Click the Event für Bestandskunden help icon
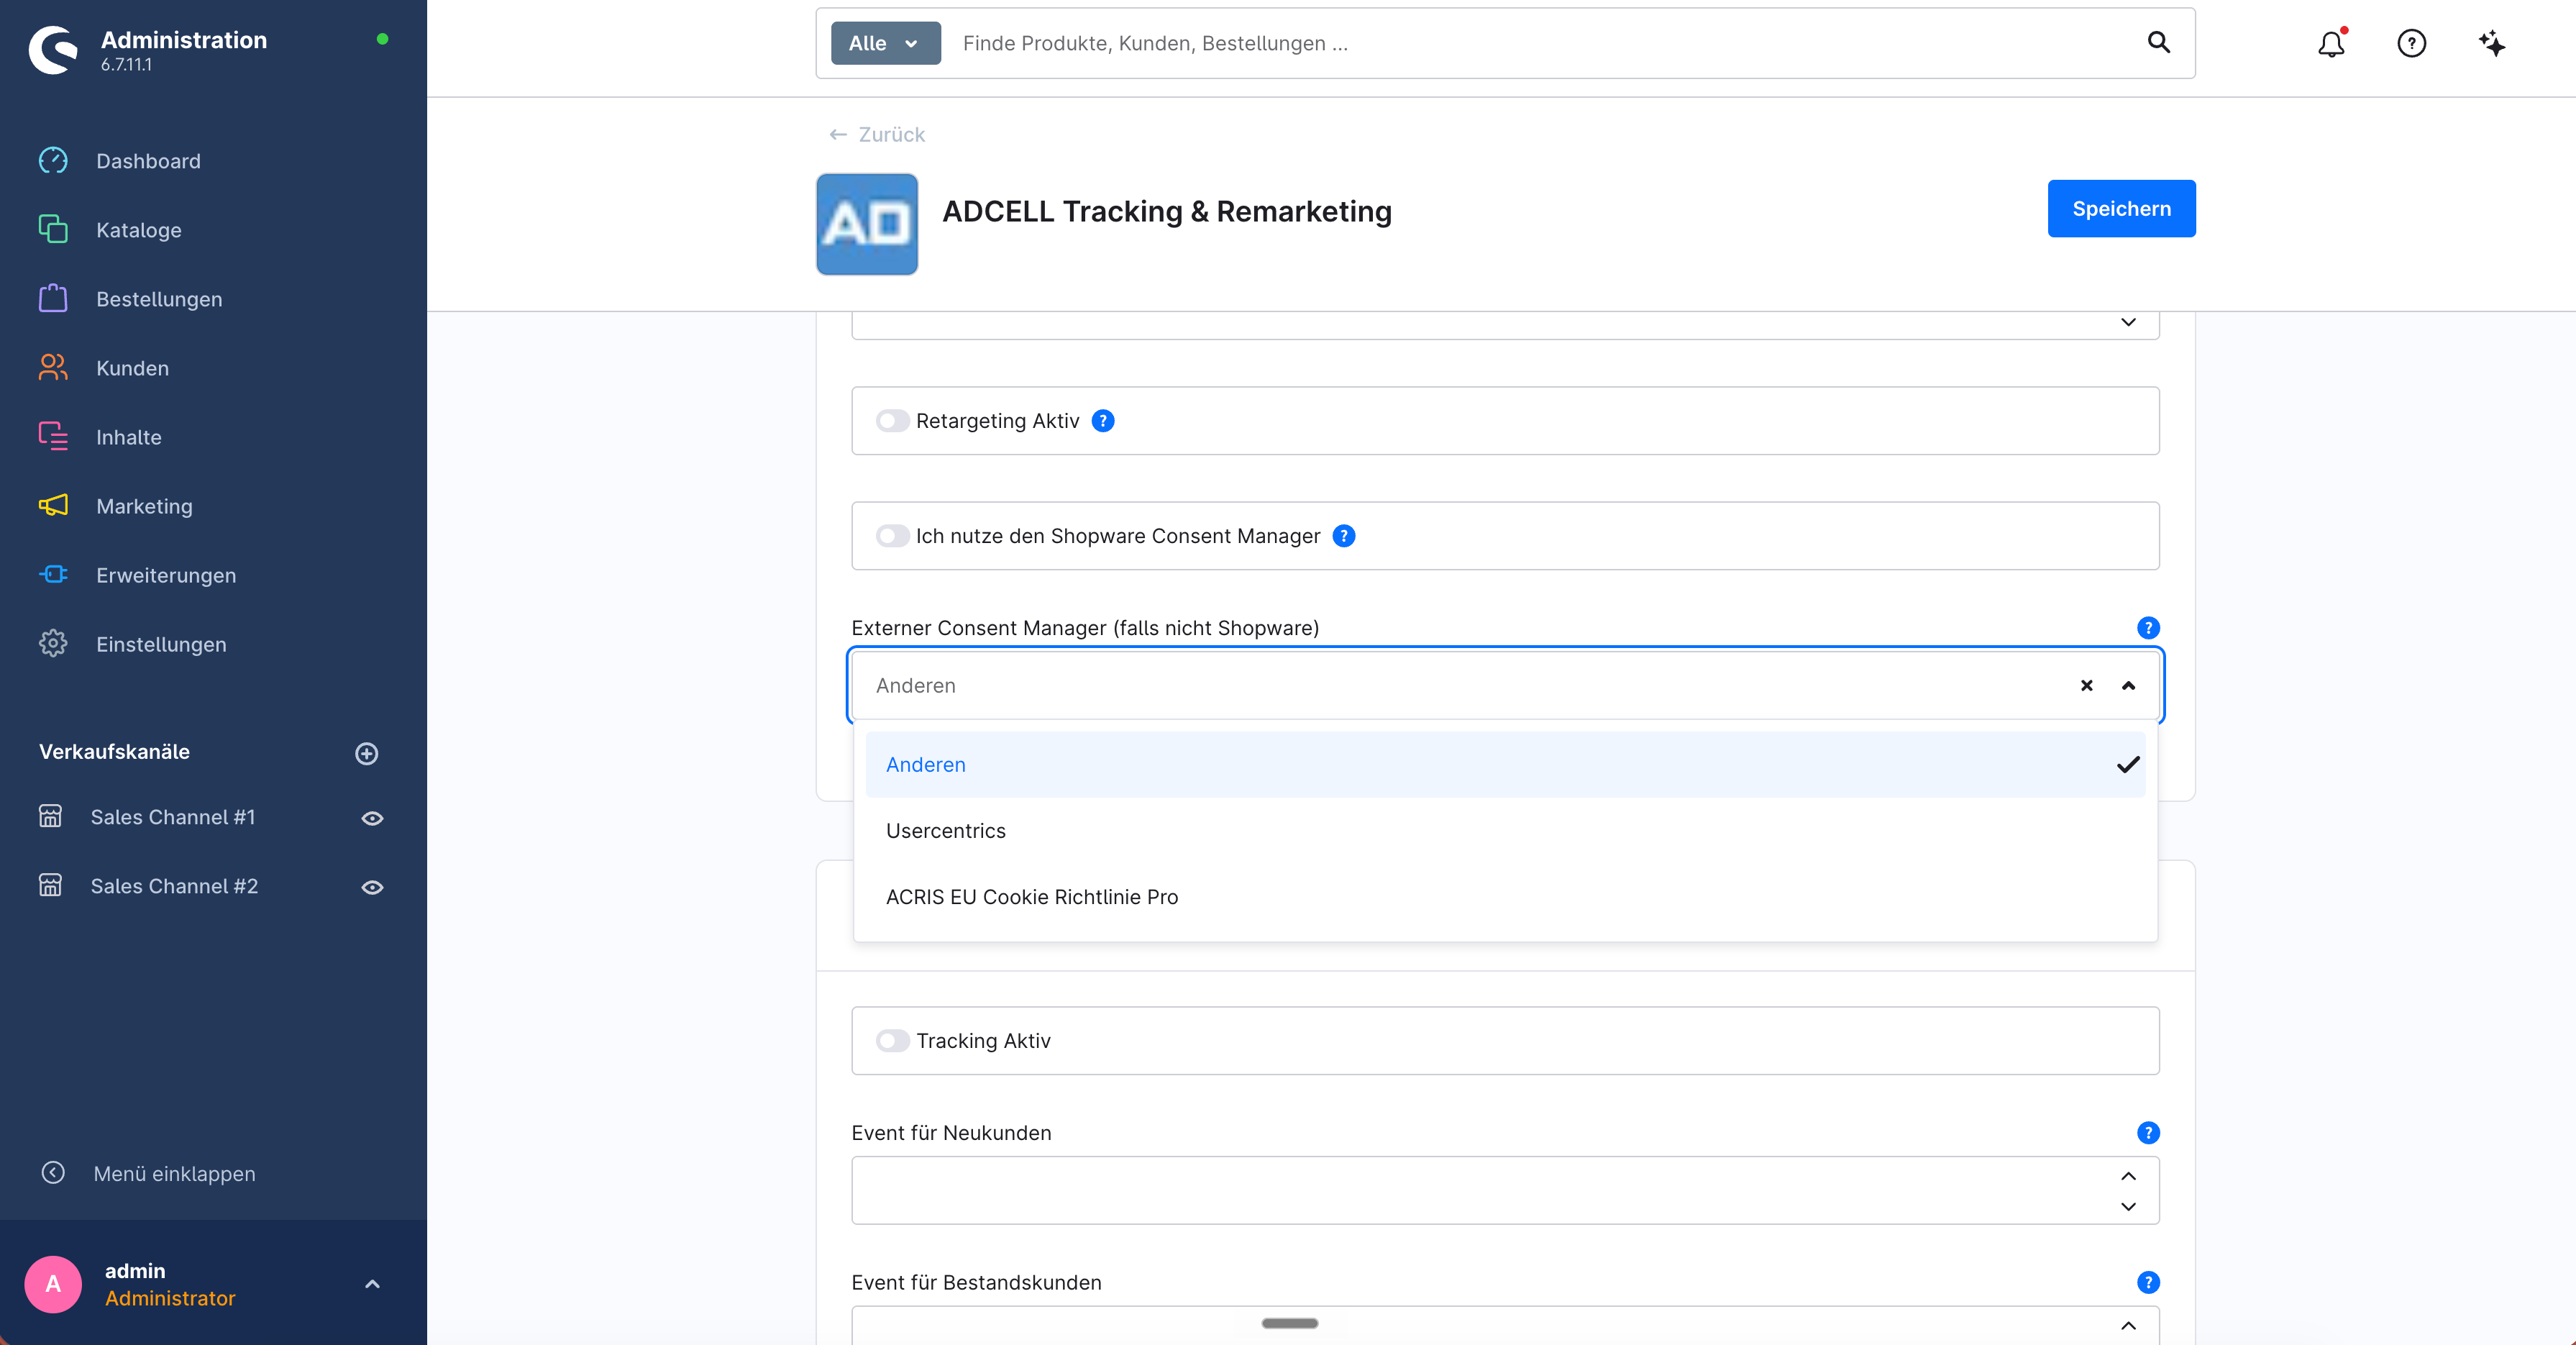This screenshot has height=1345, width=2576. pyautogui.click(x=2148, y=1283)
